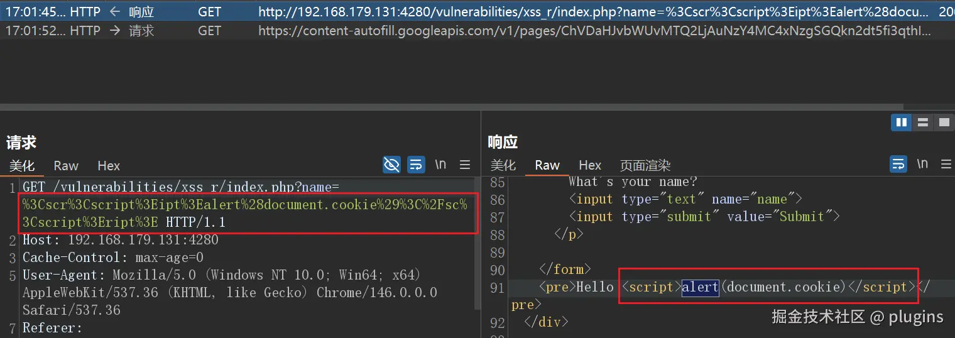Click highlighted alert word in response
Screen dimensions: 955x338
pos(701,287)
